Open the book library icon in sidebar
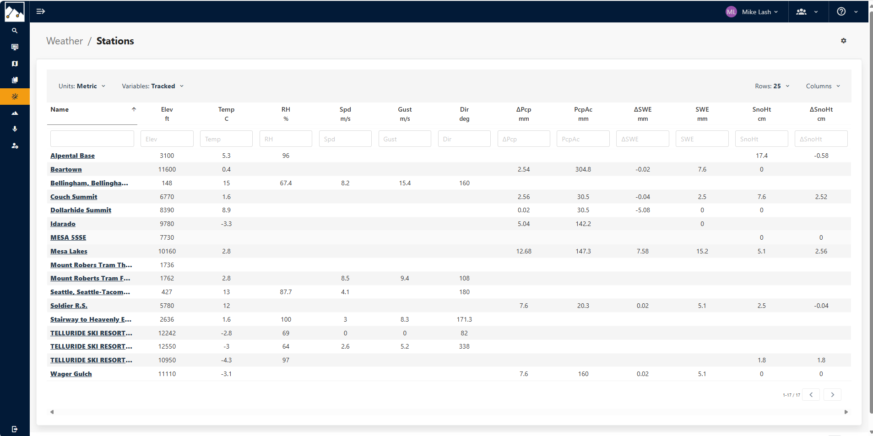The image size is (873, 436). tap(15, 80)
